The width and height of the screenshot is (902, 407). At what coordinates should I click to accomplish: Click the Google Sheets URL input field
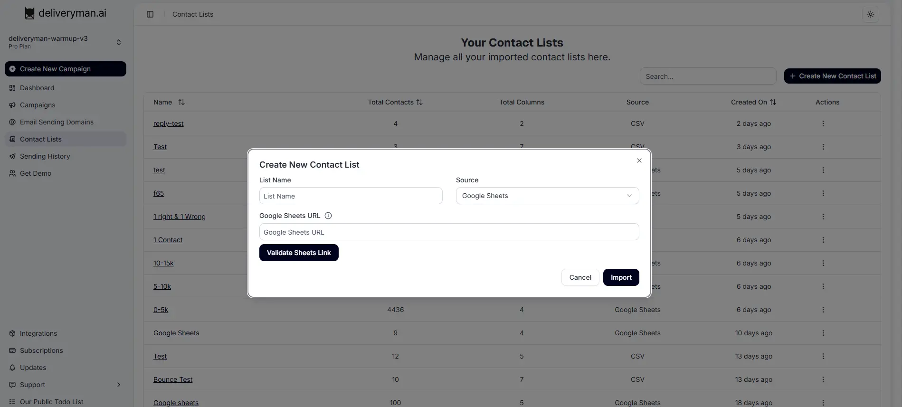click(449, 232)
